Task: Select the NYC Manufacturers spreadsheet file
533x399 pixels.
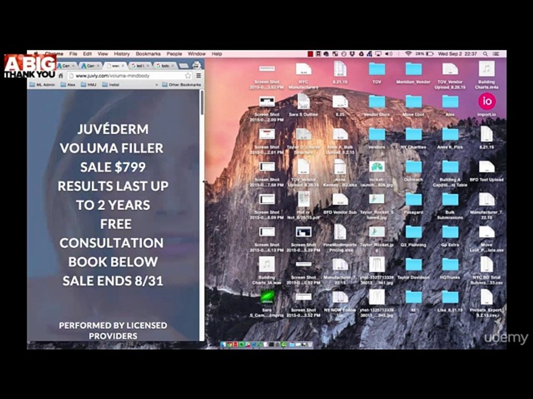Action: 303,69
